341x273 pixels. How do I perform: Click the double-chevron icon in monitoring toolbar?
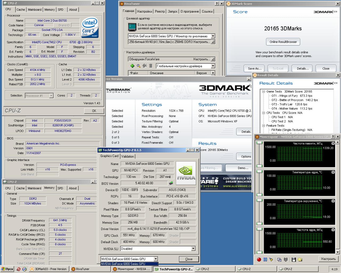(x=286, y=259)
